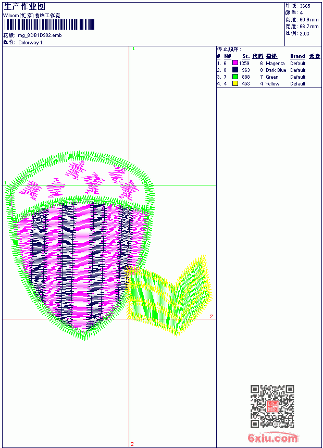323x448 pixels.
Task: Click the red seal inside QR code
Action: (272, 406)
